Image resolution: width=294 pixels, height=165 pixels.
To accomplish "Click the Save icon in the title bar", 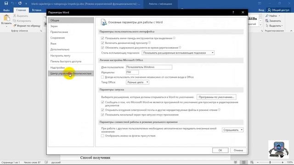I will pos(6,3).
